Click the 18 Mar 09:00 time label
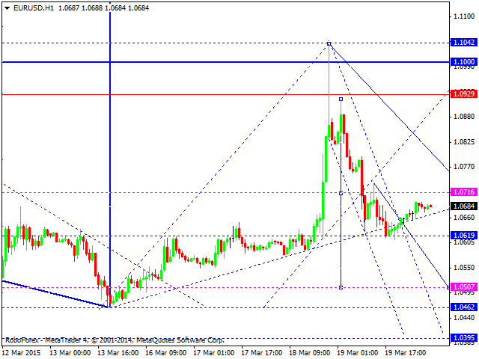Viewport: 479px width, 359px height. click(310, 353)
